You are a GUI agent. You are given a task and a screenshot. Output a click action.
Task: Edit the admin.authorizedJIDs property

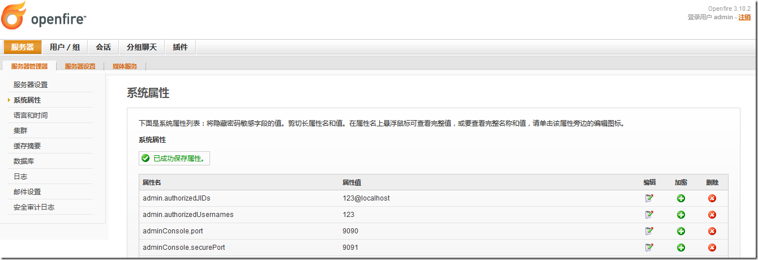point(649,198)
